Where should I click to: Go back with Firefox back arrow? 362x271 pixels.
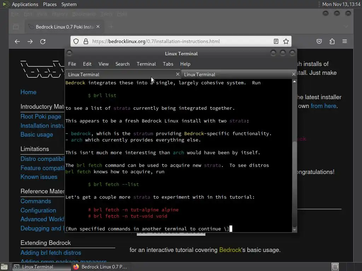tap(17, 42)
